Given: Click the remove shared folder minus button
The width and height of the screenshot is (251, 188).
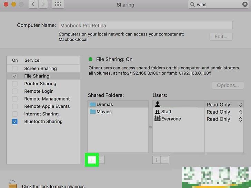Looking at the screenshot, I should click(x=101, y=160).
